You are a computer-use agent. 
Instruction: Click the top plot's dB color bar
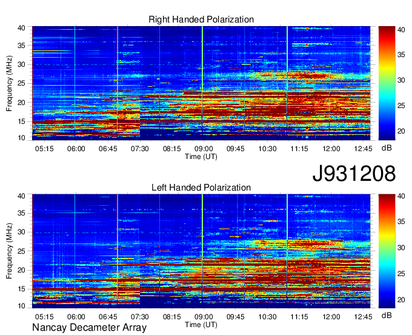(387, 83)
